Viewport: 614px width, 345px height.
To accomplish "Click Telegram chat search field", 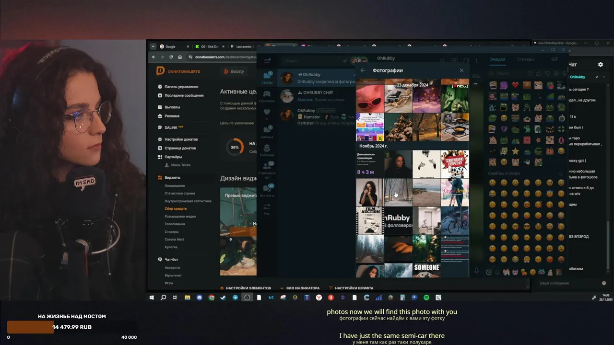I will (x=314, y=61).
